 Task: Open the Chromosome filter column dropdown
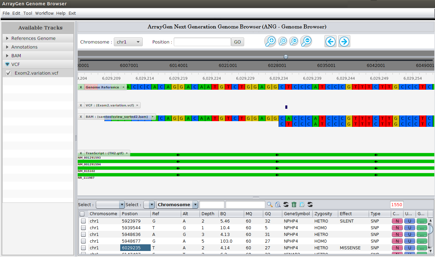[177, 204]
